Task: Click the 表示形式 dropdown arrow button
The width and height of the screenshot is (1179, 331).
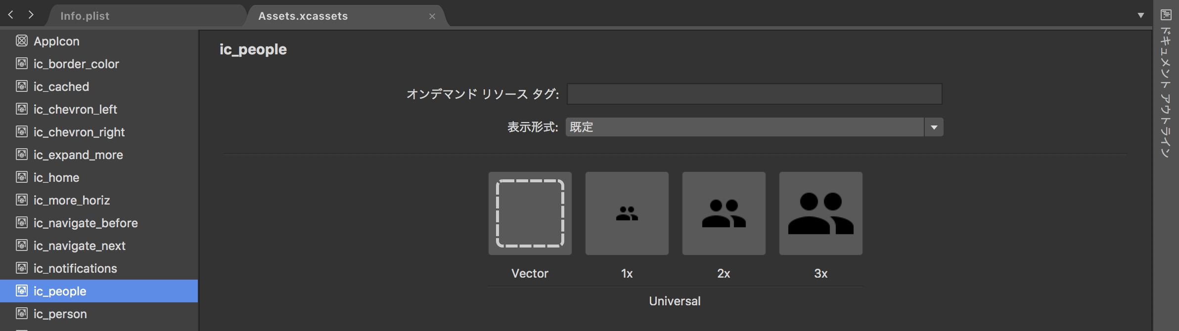Action: coord(934,127)
